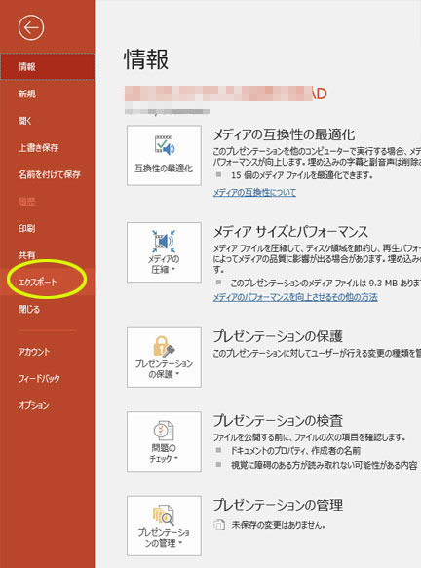Click the media compatibility optimization icon
This screenshot has height=568, width=421.
point(165,145)
